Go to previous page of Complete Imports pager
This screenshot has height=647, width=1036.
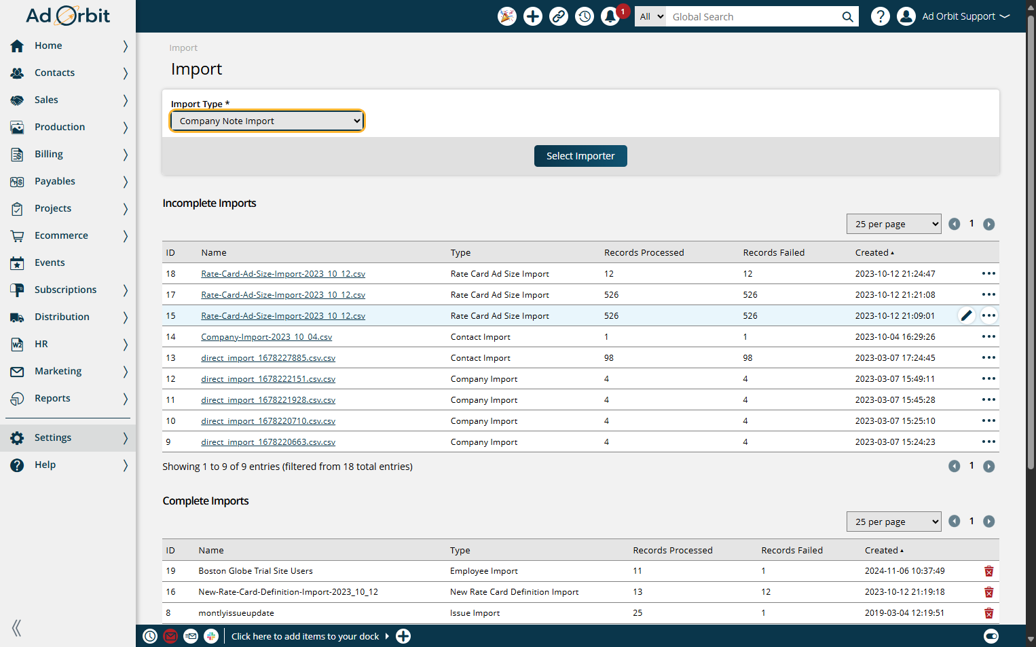click(955, 521)
